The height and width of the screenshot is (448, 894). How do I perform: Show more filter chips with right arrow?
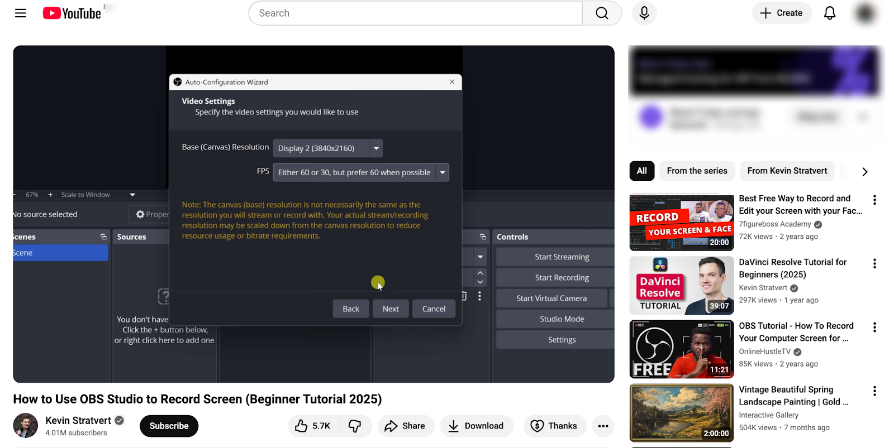tap(864, 171)
